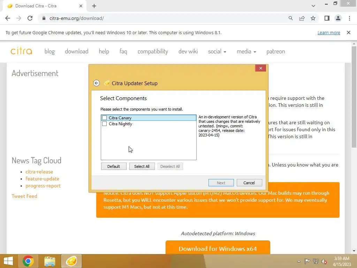Show hidden system tray icons
This screenshot has width=357, height=268.
pyautogui.click(x=299, y=261)
